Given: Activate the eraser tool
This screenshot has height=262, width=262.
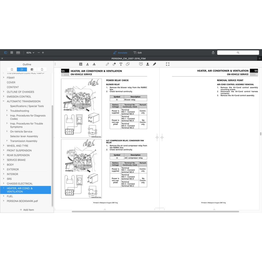Looking at the screenshot, I should point(114,64).
